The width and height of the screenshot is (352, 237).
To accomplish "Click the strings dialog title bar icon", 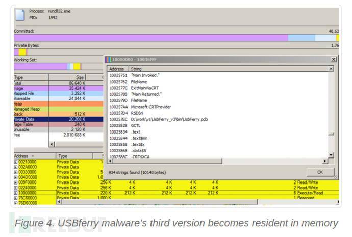I will pos(108,60).
